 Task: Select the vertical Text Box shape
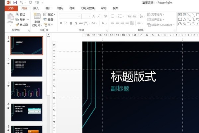point(184,15)
